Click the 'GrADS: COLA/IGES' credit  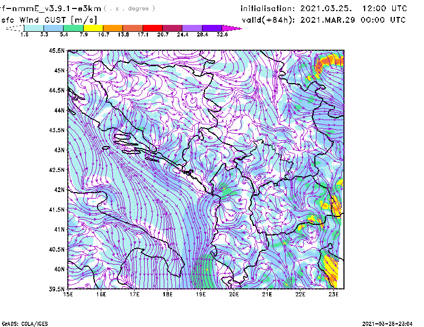[24, 324]
